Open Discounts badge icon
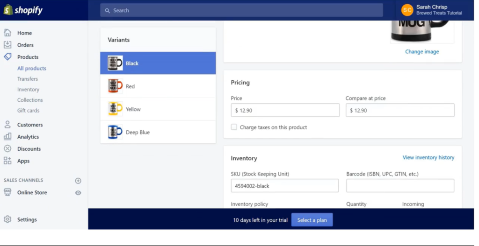The height and width of the screenshot is (246, 479). [x=7, y=148]
